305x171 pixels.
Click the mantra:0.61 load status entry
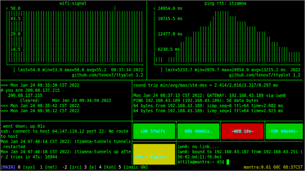pos(257,167)
